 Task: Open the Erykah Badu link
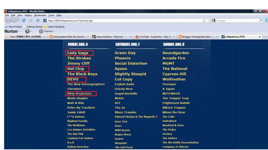point(124,84)
